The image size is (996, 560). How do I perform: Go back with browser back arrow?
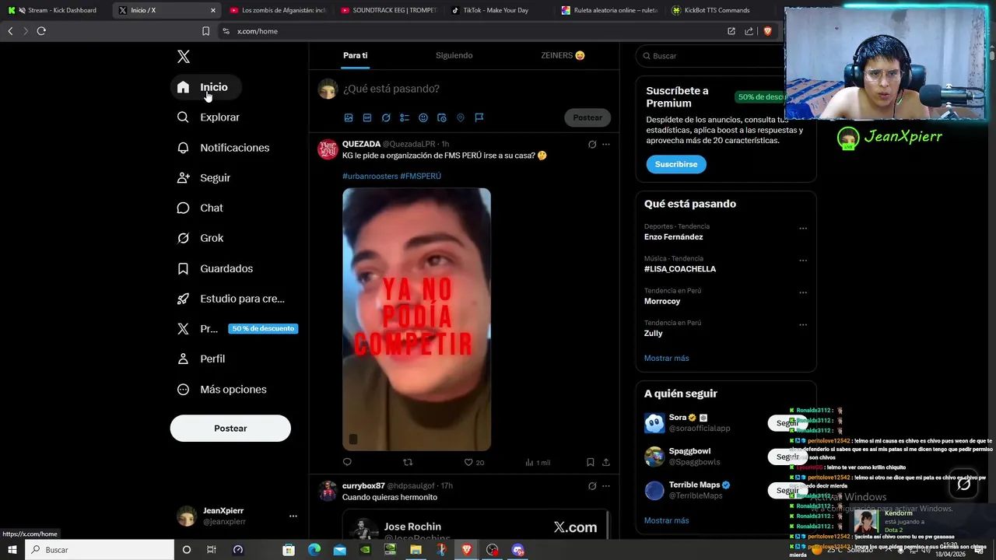[x=10, y=31]
